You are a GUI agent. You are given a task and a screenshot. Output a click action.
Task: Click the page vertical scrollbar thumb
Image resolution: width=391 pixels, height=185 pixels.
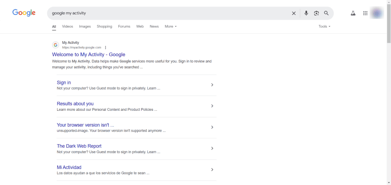[x=389, y=23]
